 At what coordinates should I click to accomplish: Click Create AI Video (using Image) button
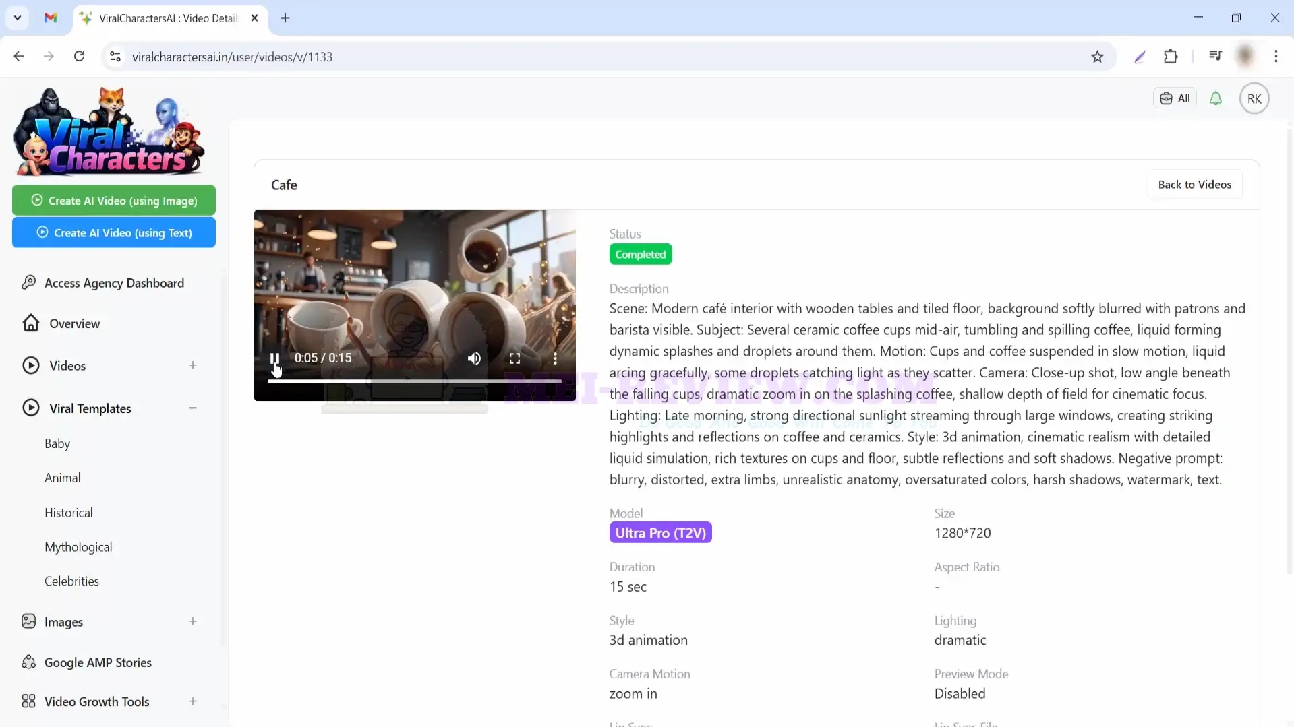tap(114, 200)
